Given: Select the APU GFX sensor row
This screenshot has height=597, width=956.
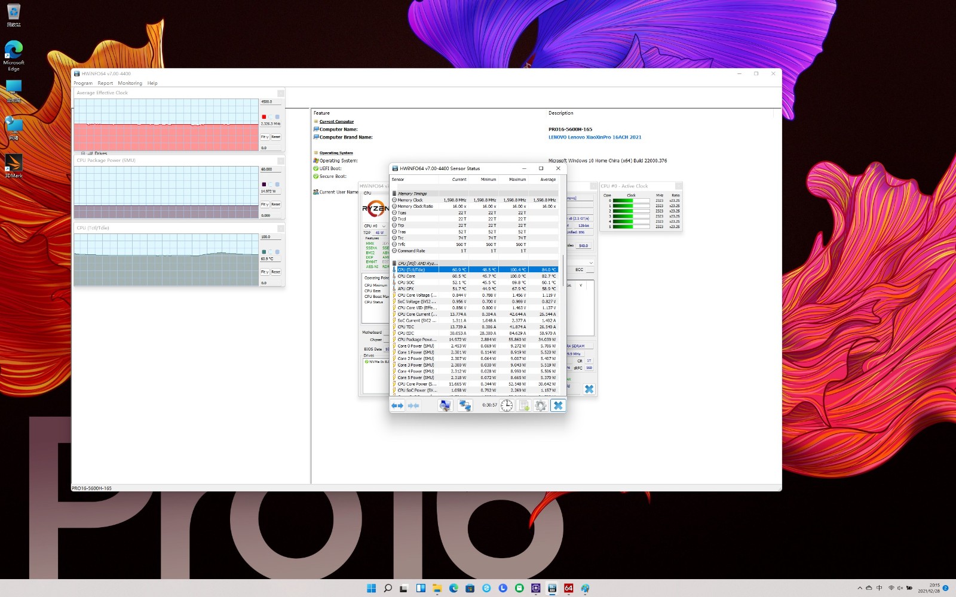Looking at the screenshot, I should (474, 289).
